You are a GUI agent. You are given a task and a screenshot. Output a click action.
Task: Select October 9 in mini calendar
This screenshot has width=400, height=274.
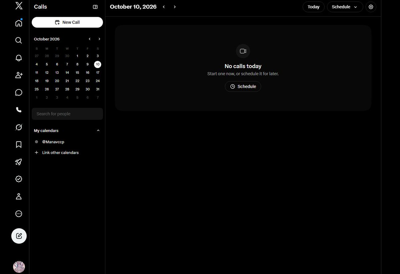point(87,64)
